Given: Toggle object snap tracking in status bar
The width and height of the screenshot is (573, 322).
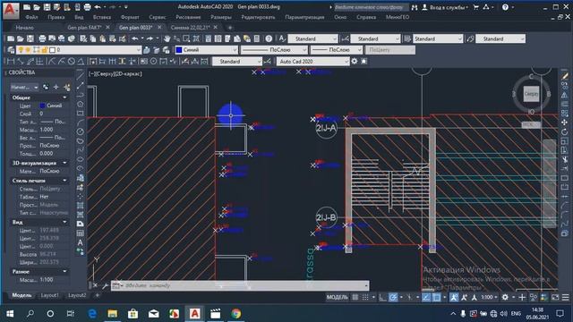Looking at the screenshot, I should pyautogui.click(x=426, y=297).
